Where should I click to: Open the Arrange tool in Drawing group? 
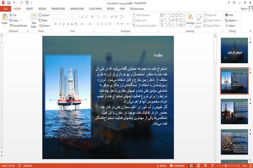pos(190,20)
